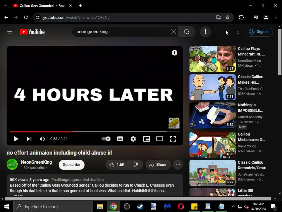Bookmark this tab star icon
Image resolution: width=282 pixels, height=212 pixels.
point(227,17)
